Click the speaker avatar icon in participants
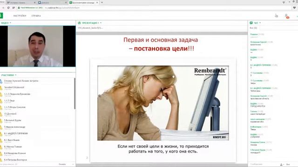This screenshot has height=167, width=298. [x=1, y=82]
